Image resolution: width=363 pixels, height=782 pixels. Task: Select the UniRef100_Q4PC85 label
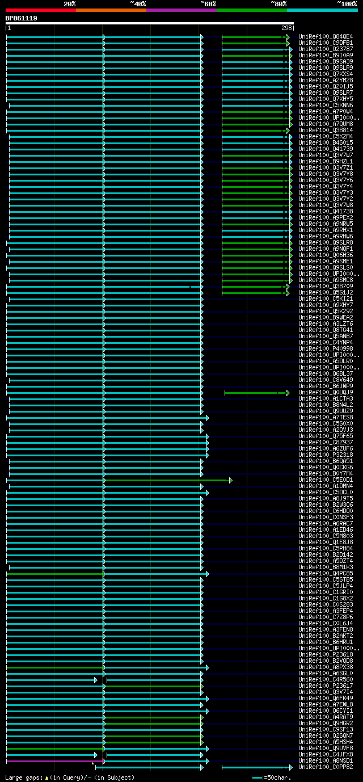[x=326, y=573]
